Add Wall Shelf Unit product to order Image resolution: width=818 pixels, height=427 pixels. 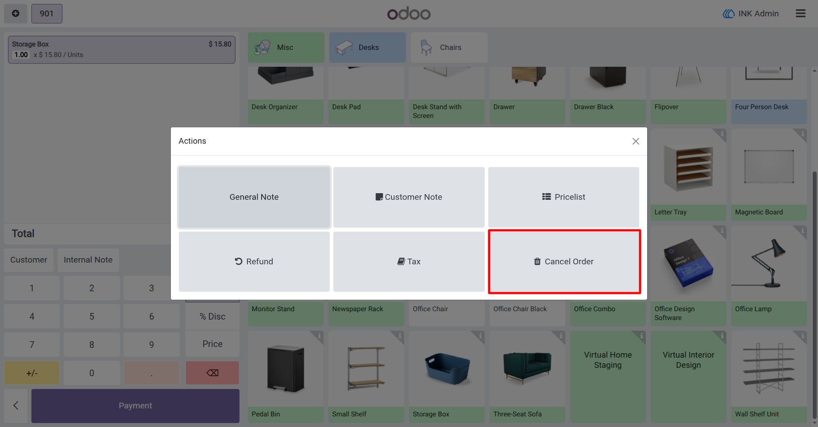click(x=769, y=377)
